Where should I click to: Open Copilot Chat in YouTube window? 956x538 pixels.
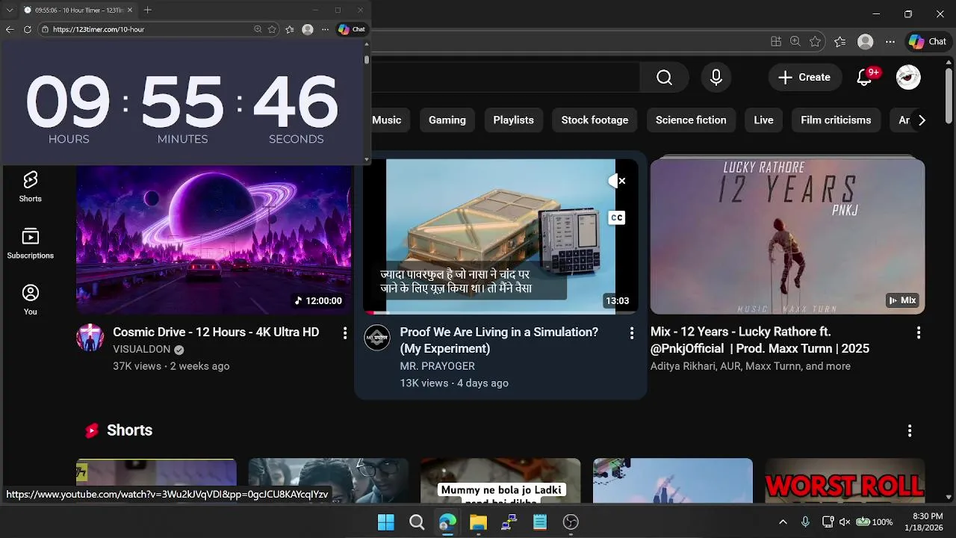928,42
